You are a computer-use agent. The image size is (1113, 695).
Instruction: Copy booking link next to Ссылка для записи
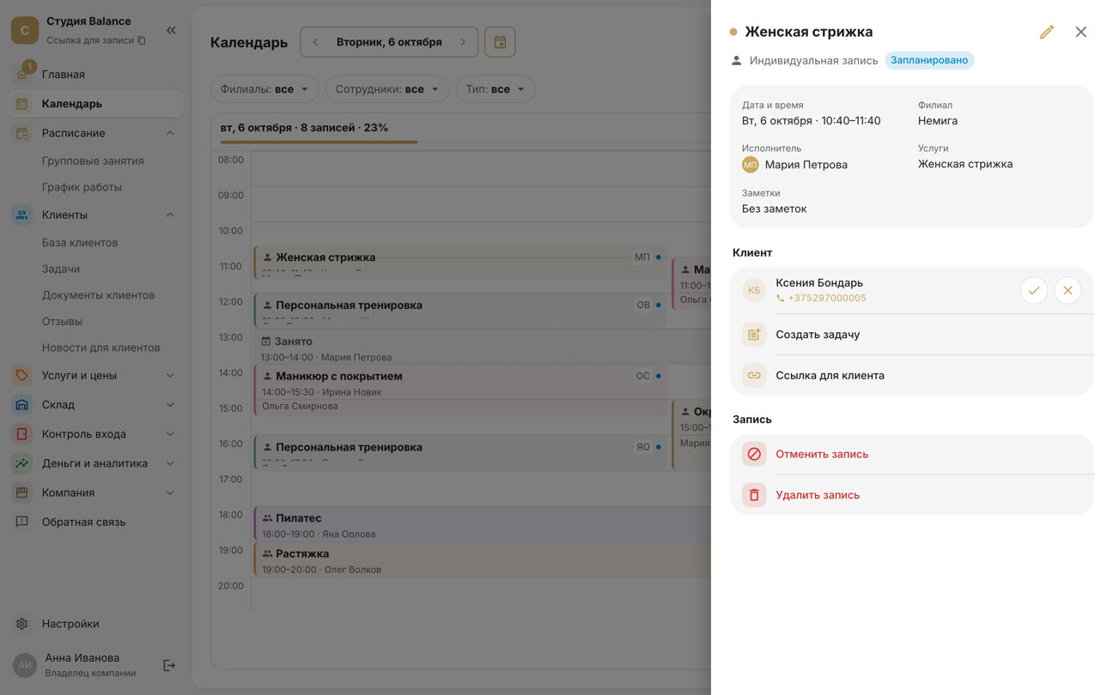pyautogui.click(x=142, y=40)
